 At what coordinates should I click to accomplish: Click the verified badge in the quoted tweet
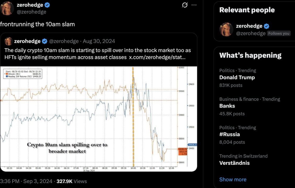45,41
